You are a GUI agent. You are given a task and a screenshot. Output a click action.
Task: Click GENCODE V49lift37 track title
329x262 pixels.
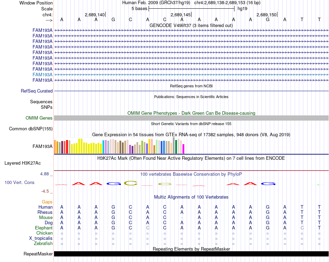click(191, 25)
